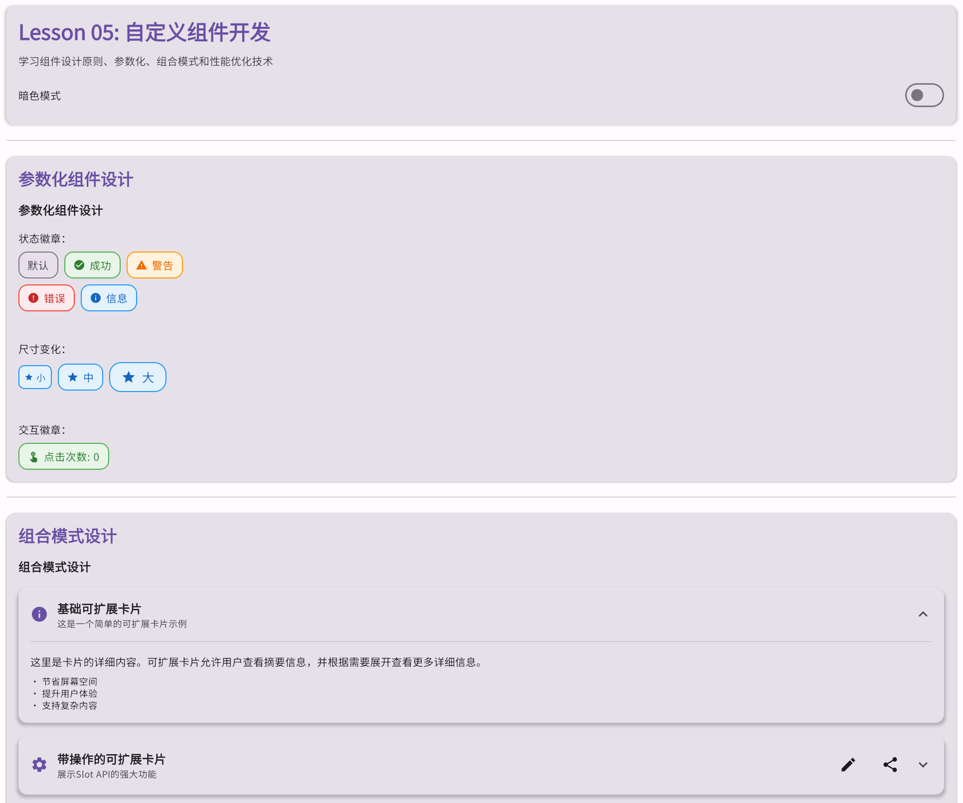Select the 中 size badge
The height and width of the screenshot is (803, 963).
point(80,377)
